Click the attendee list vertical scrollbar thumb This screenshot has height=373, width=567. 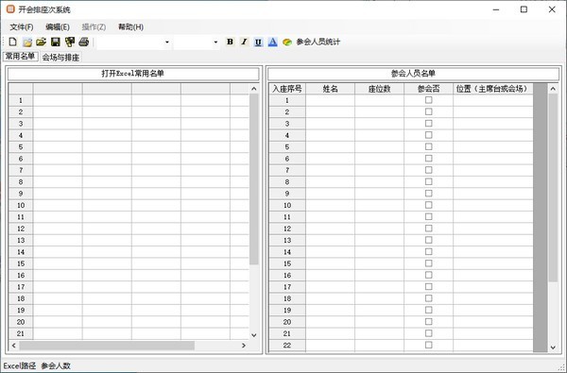click(x=553, y=188)
